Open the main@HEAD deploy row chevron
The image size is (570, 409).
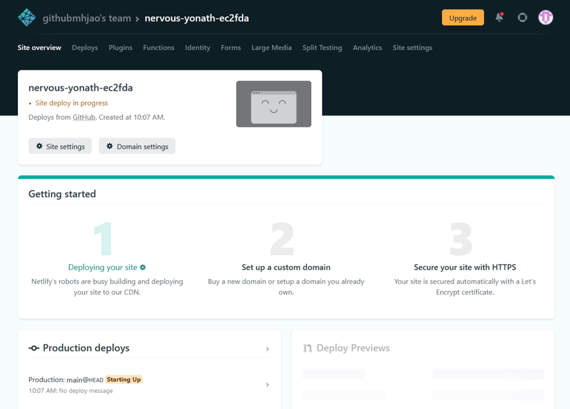267,384
